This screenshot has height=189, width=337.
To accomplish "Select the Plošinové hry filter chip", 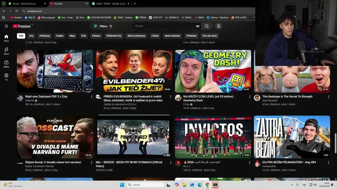I will pyautogui.click(x=114, y=36).
